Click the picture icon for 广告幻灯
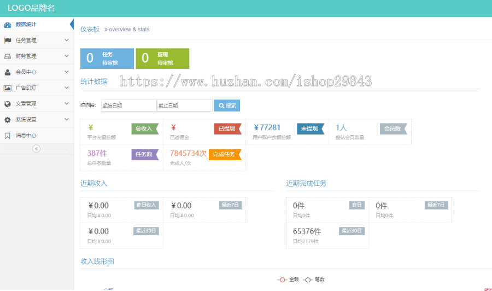The height and width of the screenshot is (291, 492). pos(8,88)
